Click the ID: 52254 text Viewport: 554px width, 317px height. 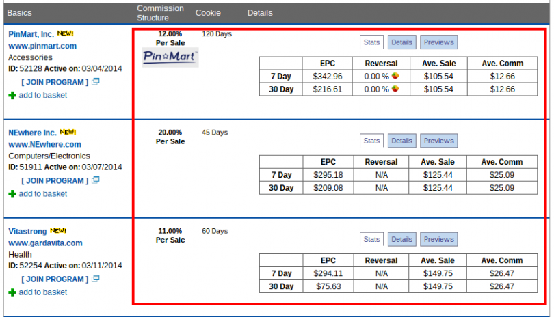click(x=25, y=266)
